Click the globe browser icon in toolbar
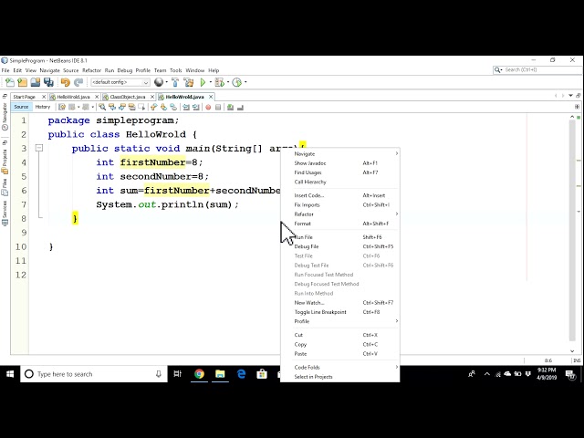 159,82
